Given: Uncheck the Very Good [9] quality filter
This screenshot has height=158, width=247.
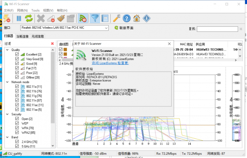Looking at the screenshot, I should coord(17,59).
